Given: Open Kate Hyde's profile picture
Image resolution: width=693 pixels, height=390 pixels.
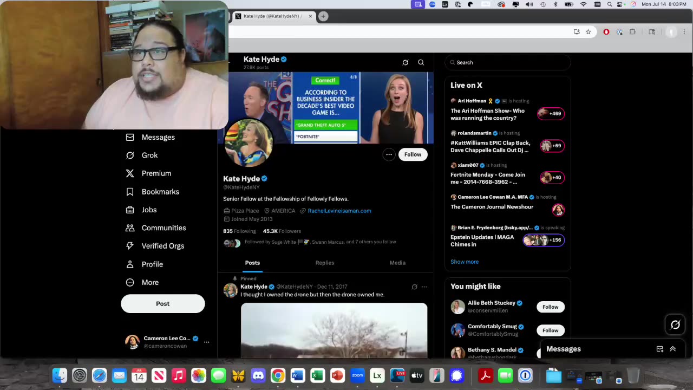Looking at the screenshot, I should [249, 142].
